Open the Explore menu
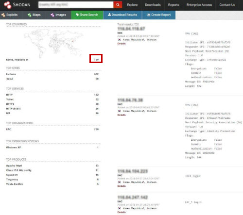 pyautogui.click(x=132, y=5)
